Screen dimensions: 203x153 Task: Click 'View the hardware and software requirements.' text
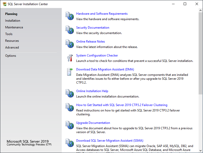point(108,19)
